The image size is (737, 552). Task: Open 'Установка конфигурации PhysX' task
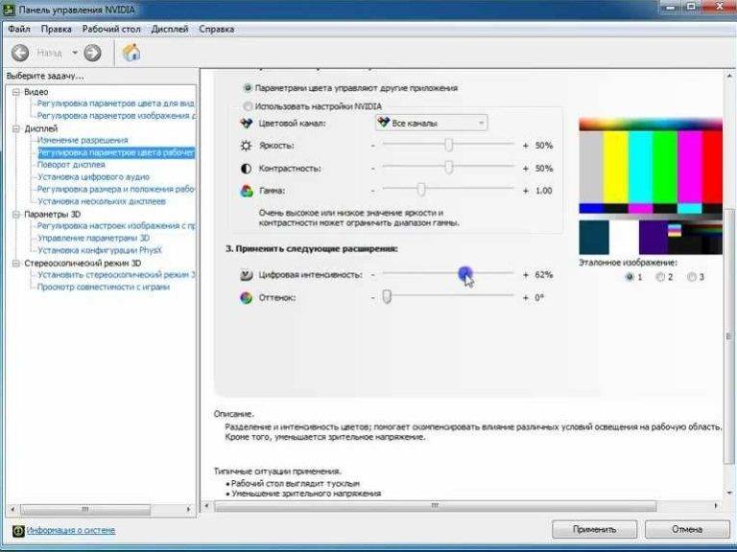point(100,250)
